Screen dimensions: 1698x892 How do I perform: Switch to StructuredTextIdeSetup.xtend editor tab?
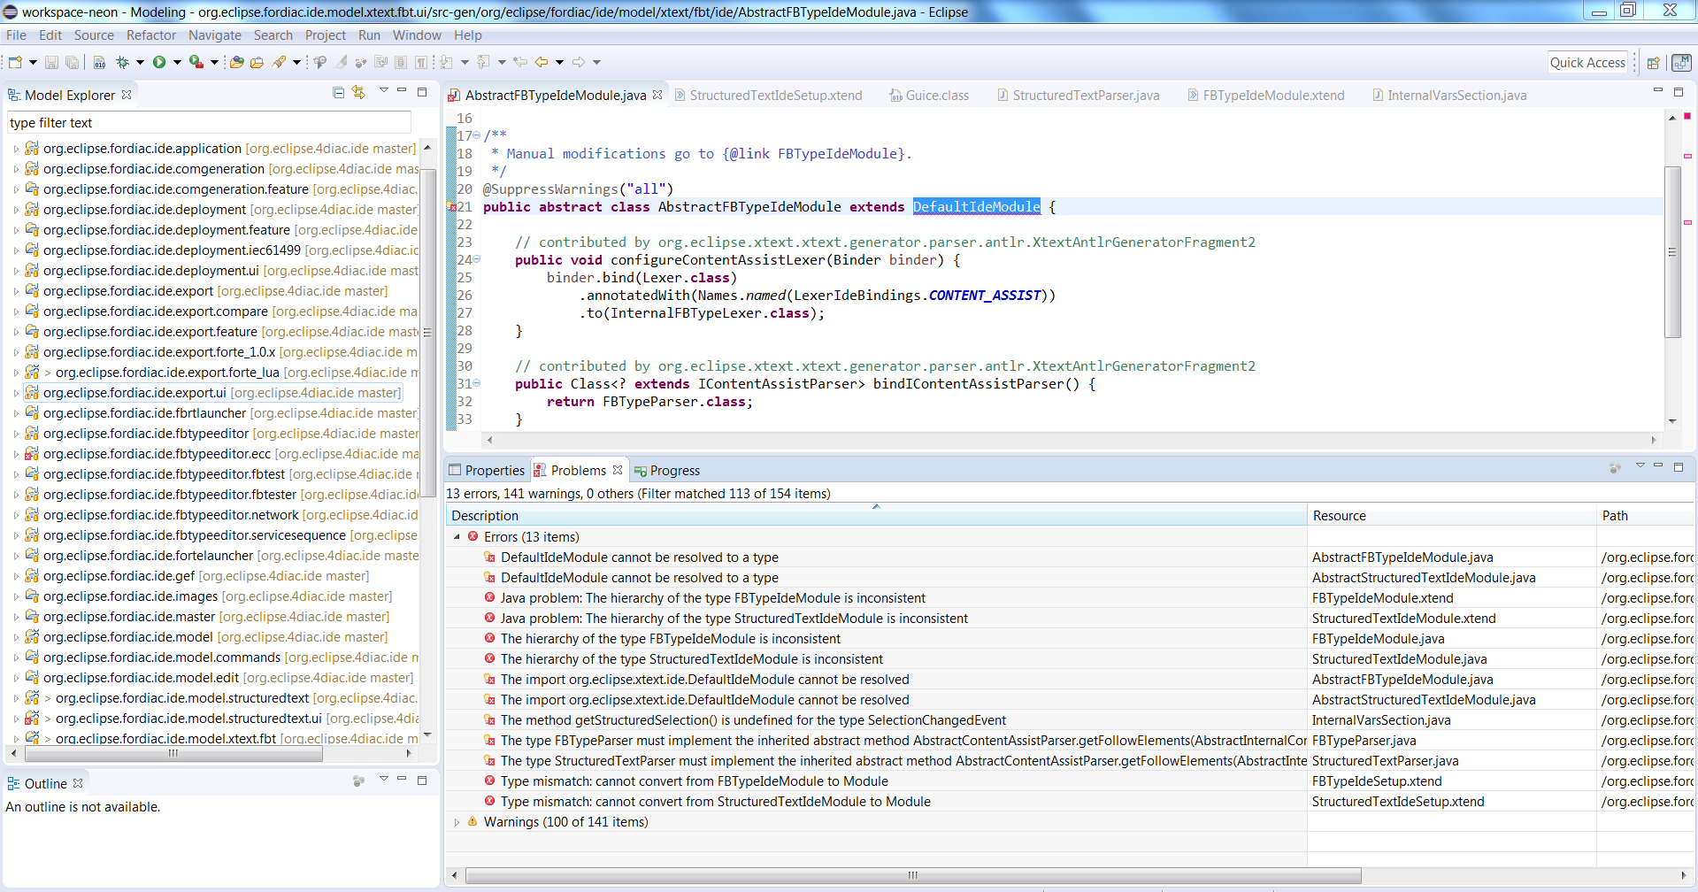click(x=768, y=96)
